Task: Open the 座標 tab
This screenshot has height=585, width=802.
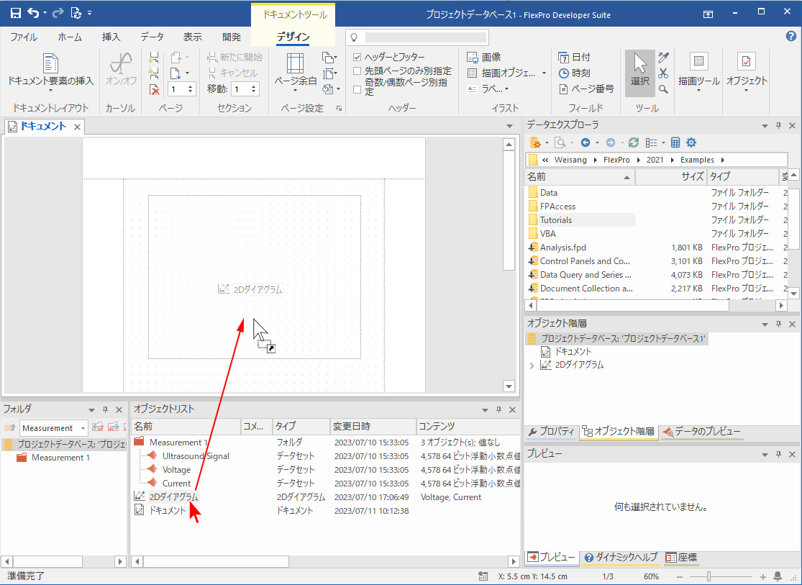Action: point(681,558)
